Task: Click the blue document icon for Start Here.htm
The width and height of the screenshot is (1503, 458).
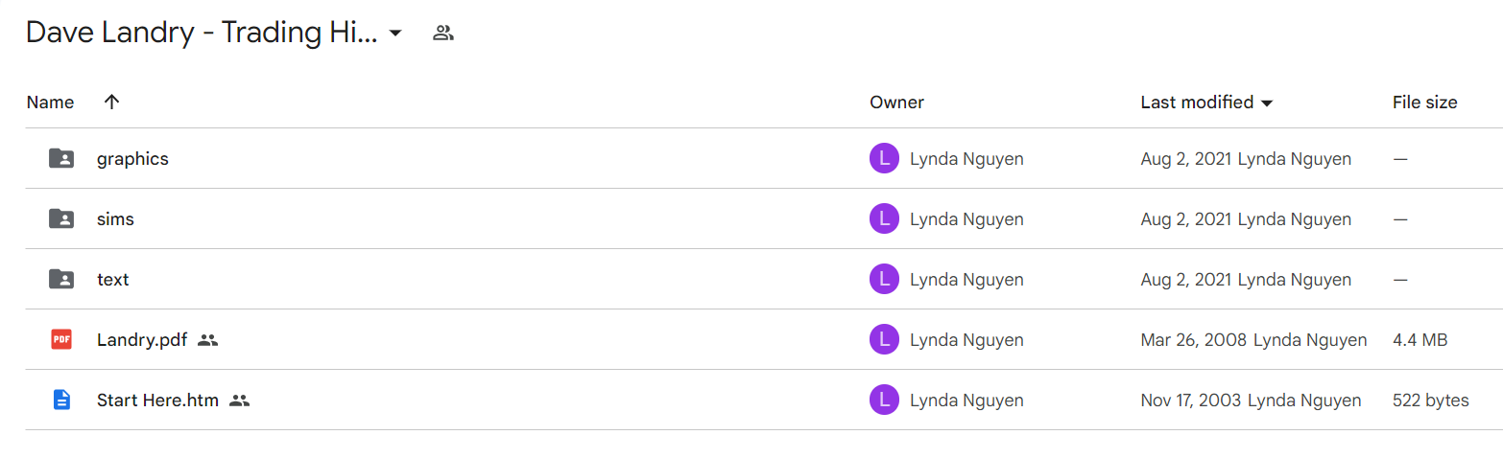Action: [x=61, y=400]
